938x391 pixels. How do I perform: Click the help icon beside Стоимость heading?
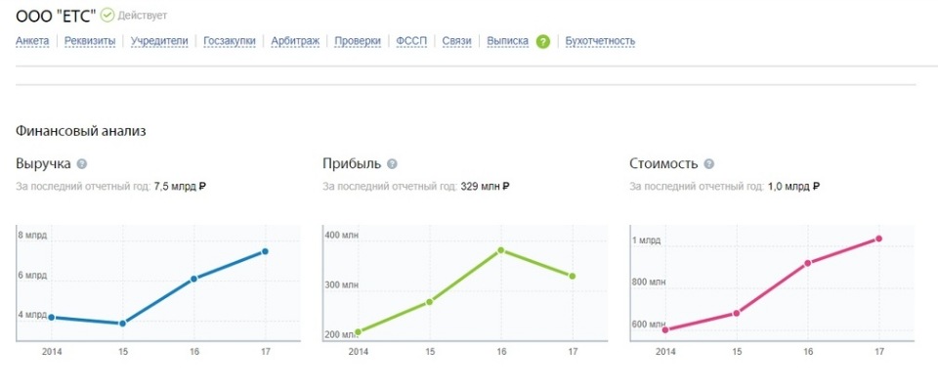(709, 164)
